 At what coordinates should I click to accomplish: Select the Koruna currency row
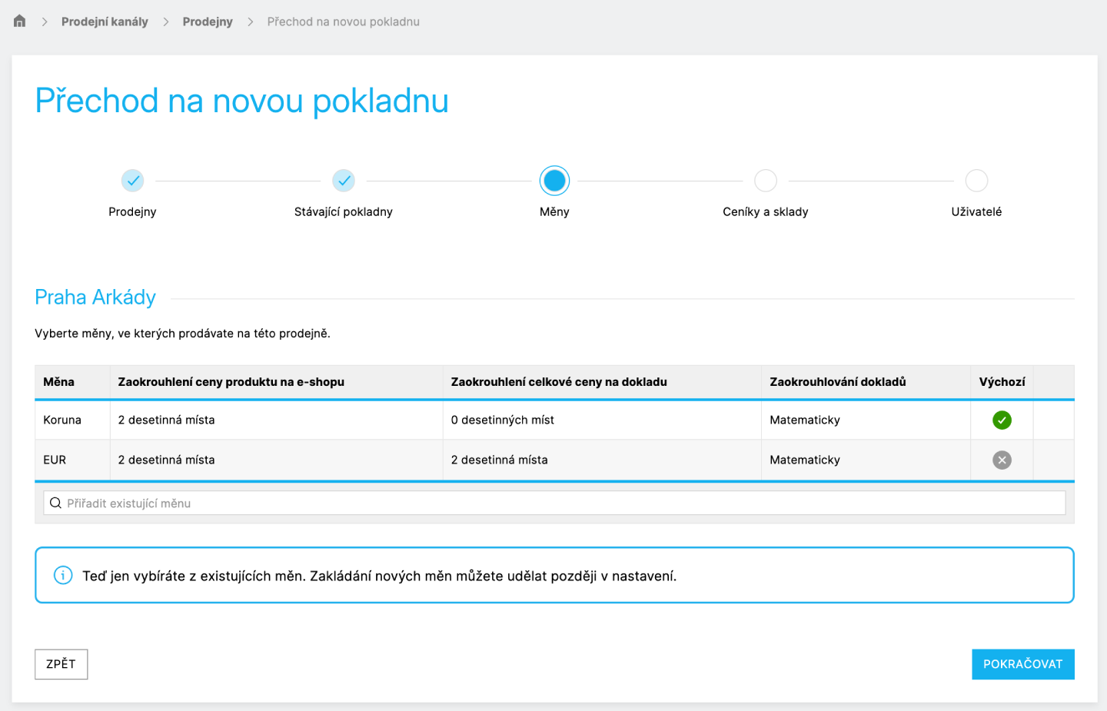(x=554, y=420)
